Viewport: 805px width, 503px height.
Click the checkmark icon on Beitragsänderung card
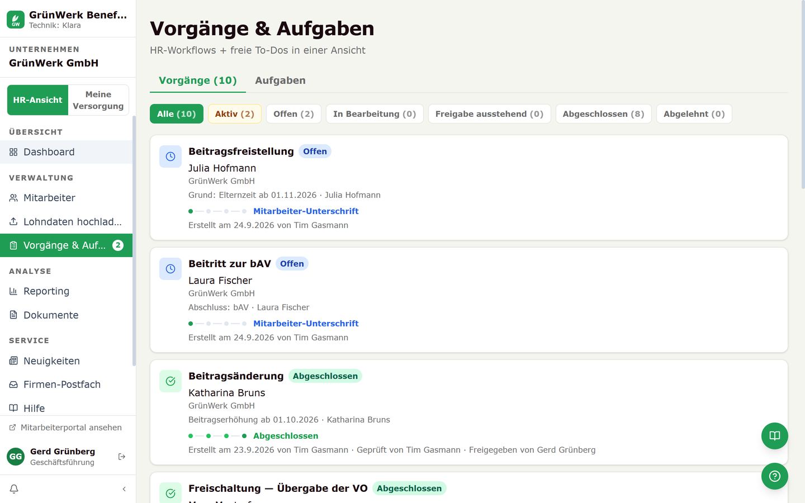(x=171, y=382)
